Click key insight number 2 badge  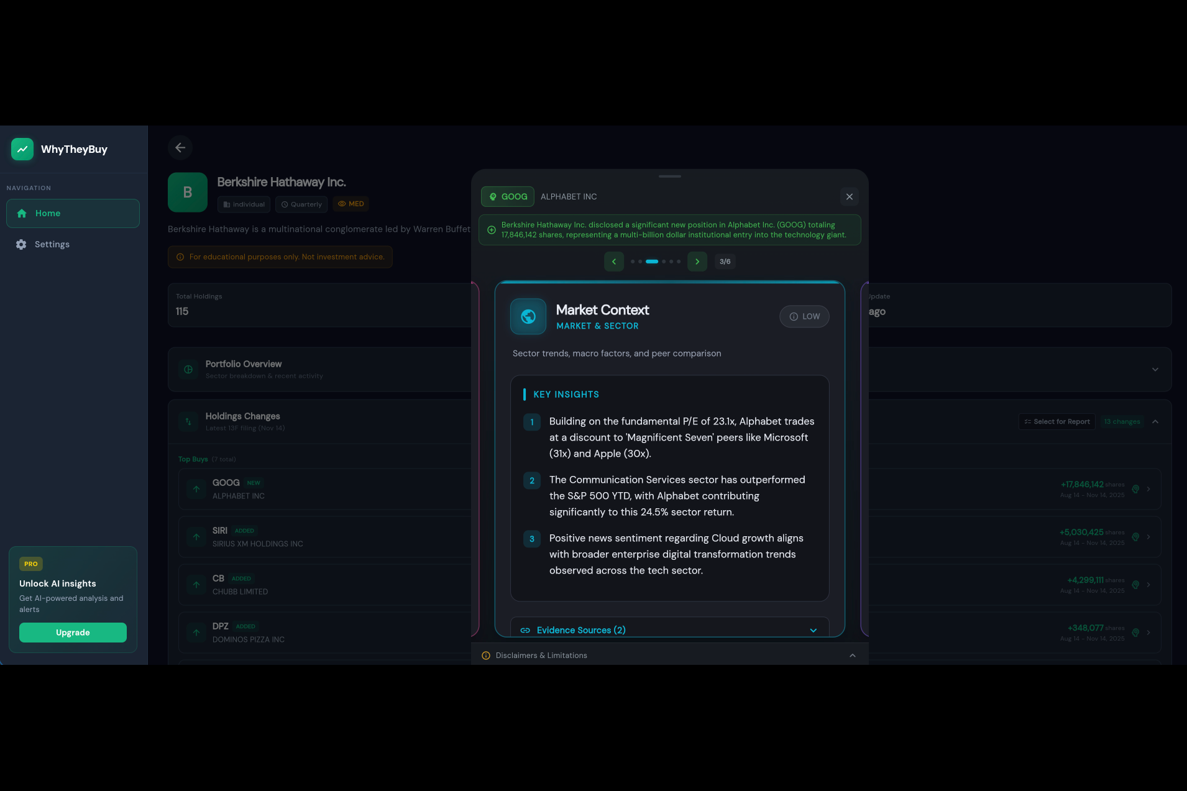click(532, 481)
